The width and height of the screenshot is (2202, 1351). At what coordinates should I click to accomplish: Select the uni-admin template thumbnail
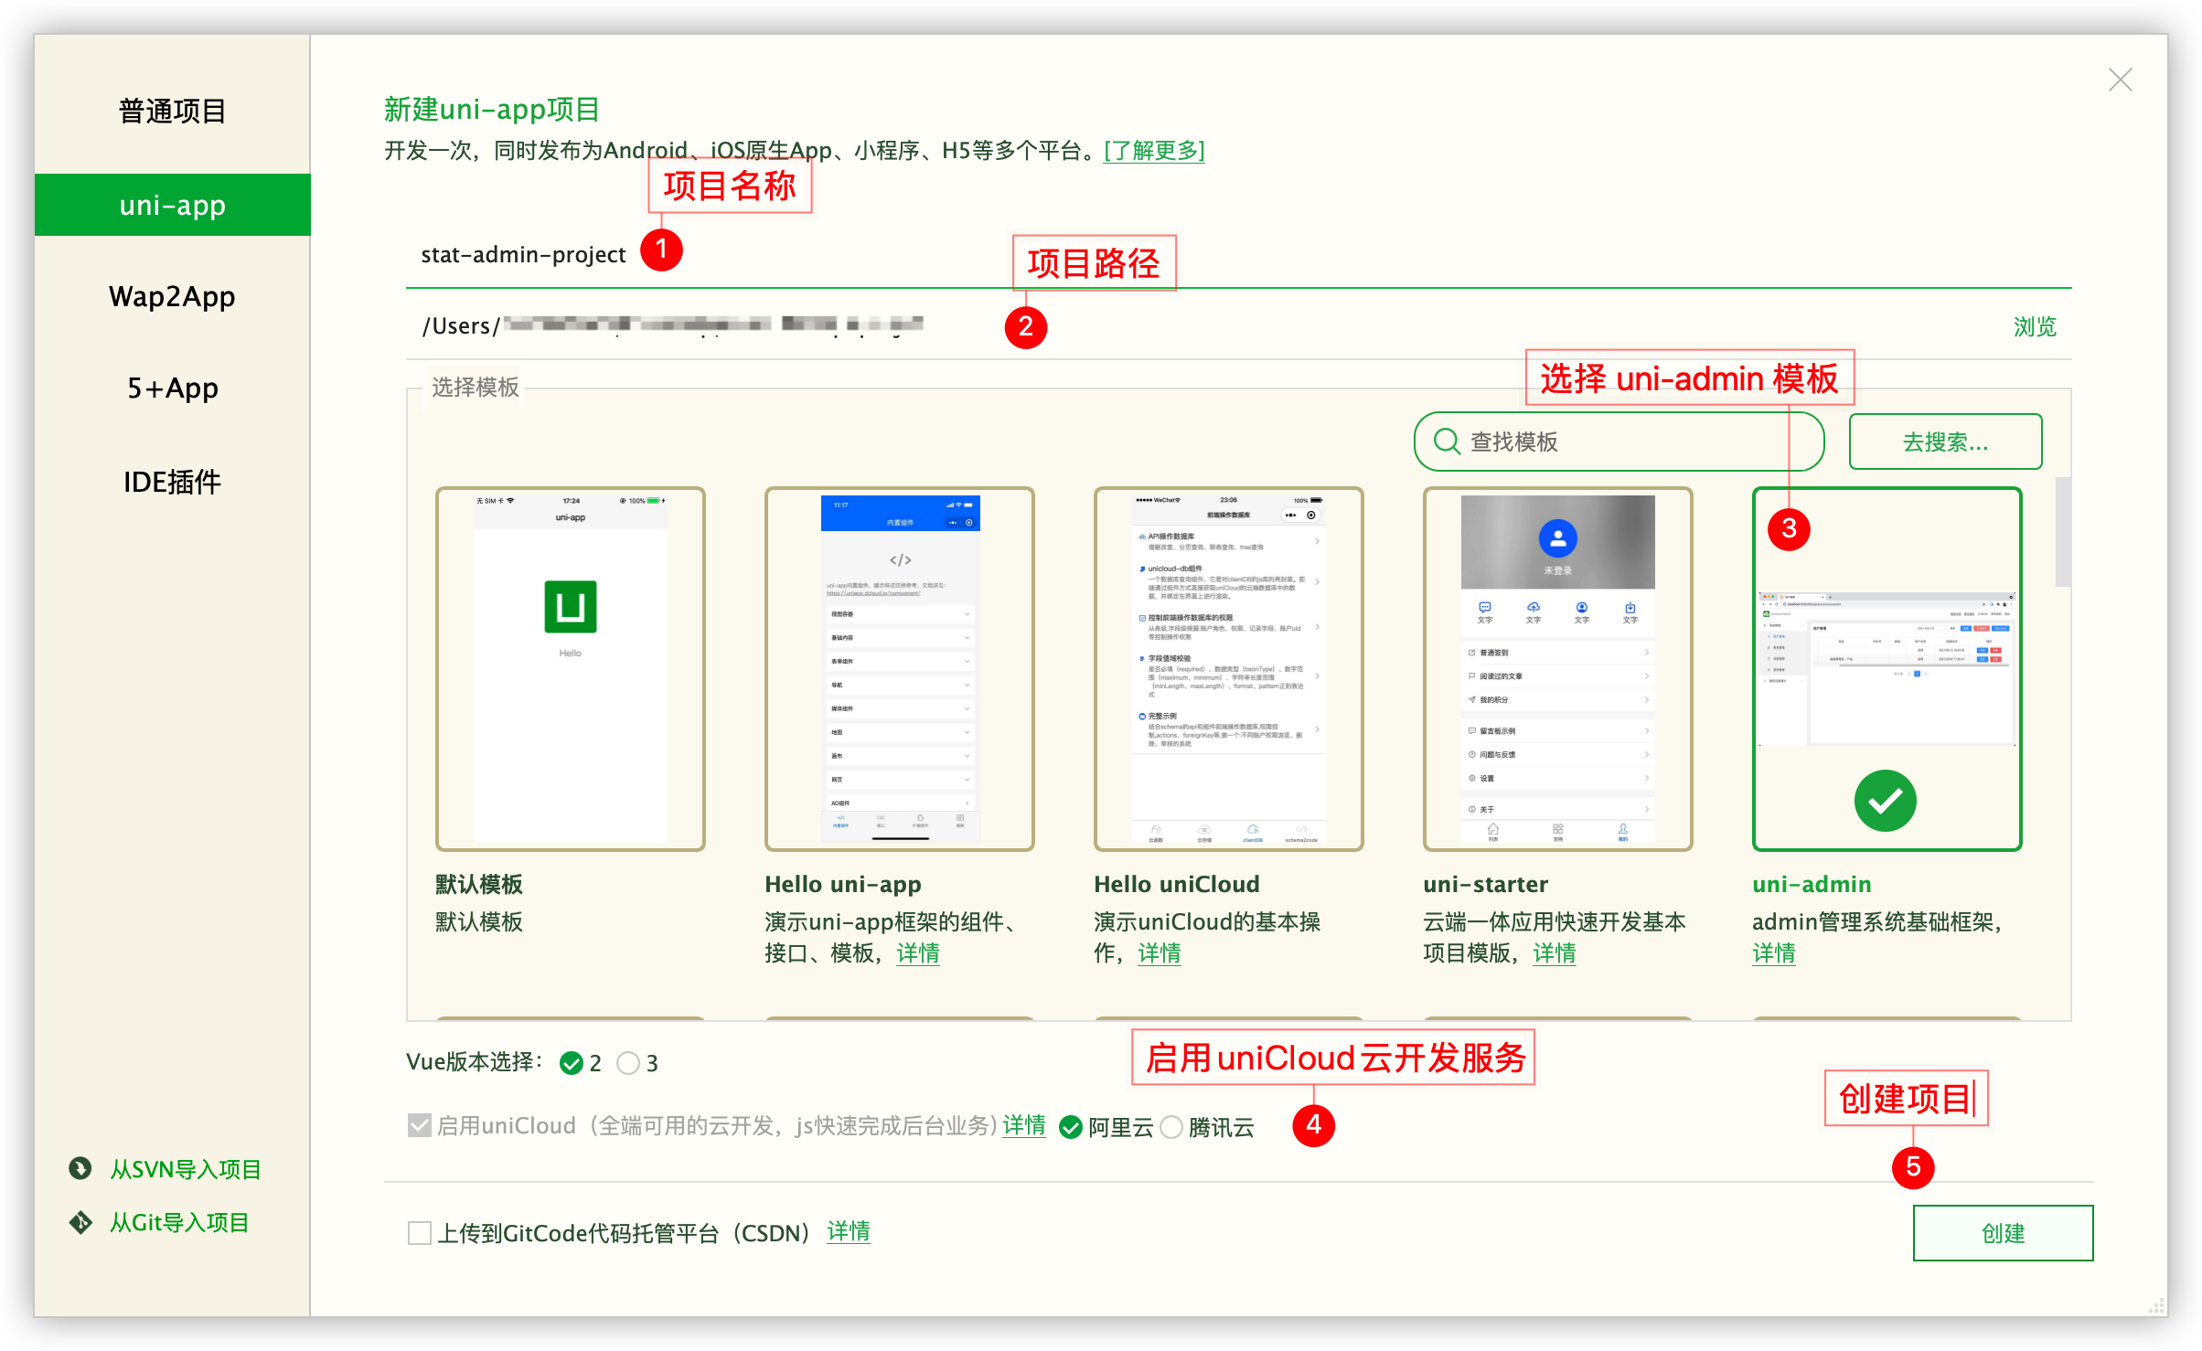click(1887, 669)
